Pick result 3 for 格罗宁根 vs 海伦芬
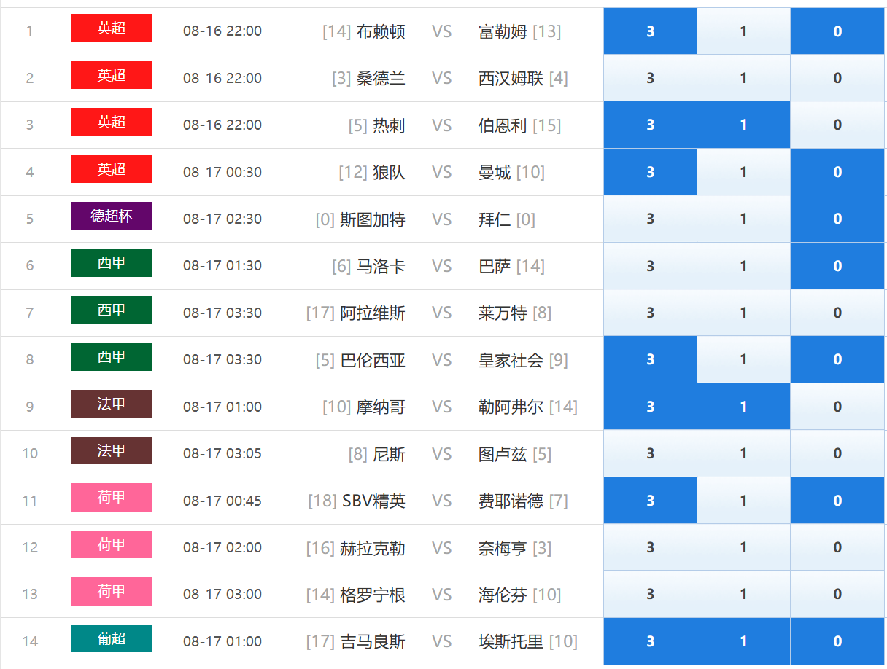Image resolution: width=887 pixels, height=669 pixels. [650, 595]
